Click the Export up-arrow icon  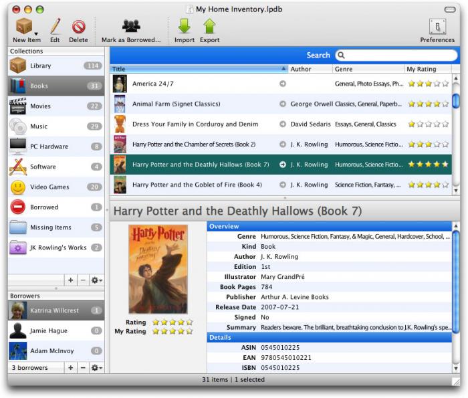pyautogui.click(x=209, y=26)
